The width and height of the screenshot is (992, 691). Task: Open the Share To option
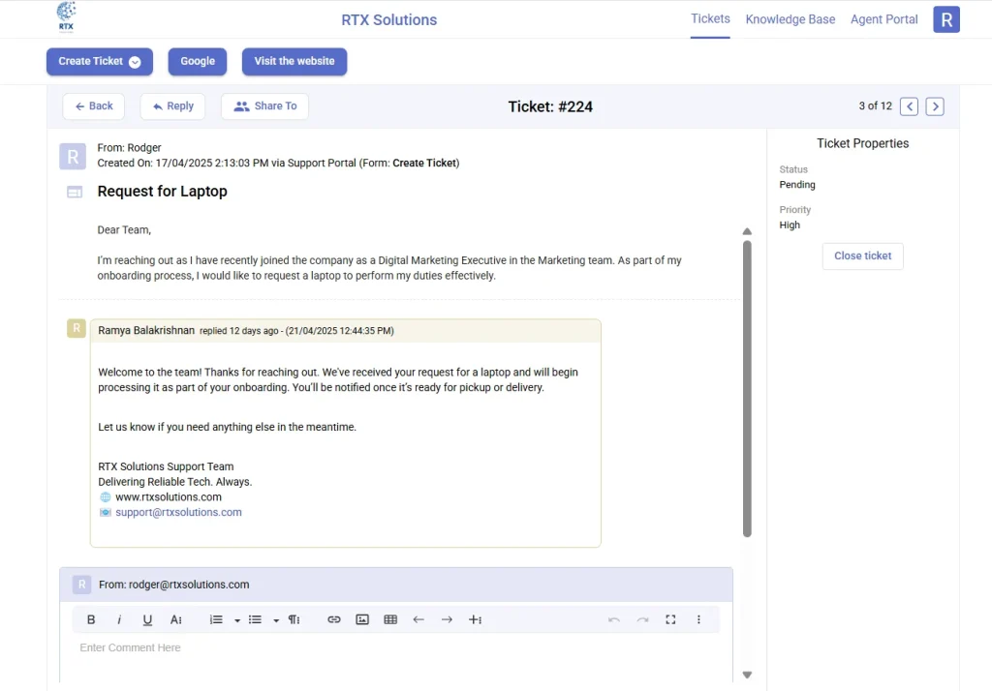265,106
